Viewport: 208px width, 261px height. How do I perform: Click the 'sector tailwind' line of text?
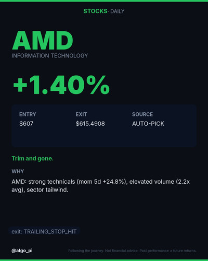(40, 190)
